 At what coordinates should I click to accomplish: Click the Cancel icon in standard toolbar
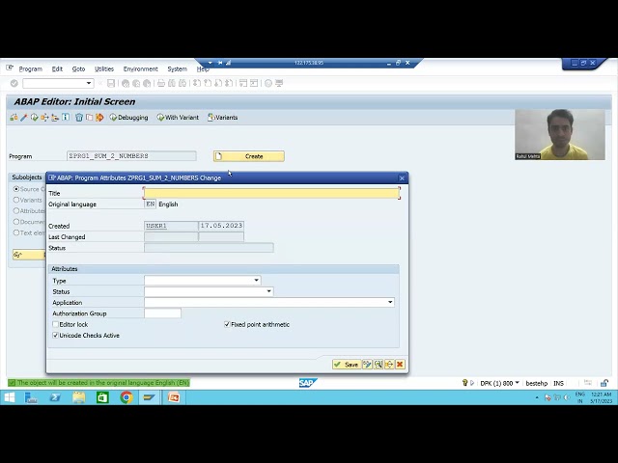[x=147, y=83]
